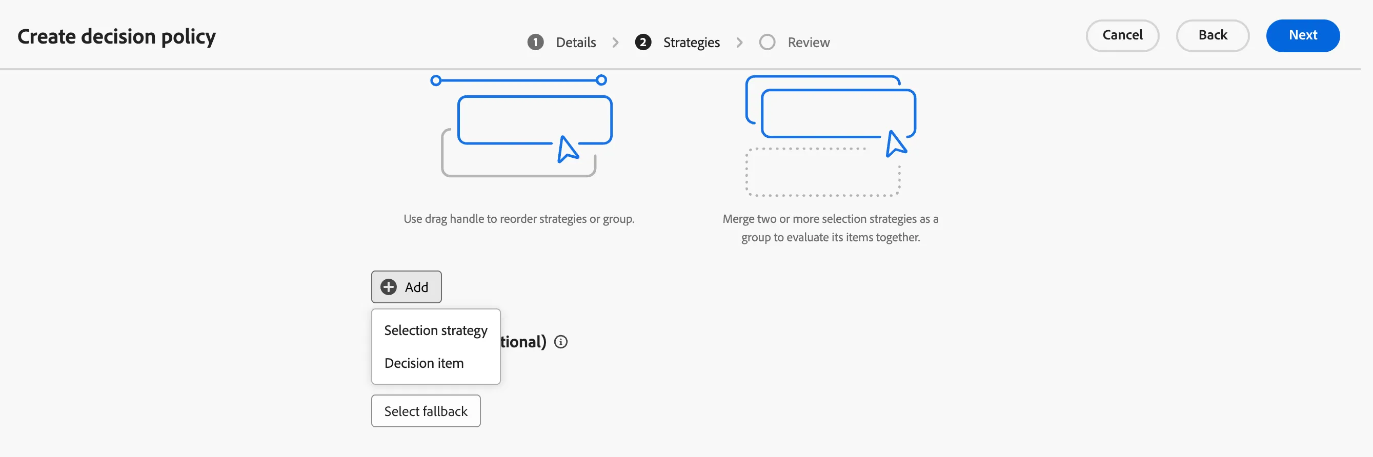This screenshot has width=1373, height=457.
Task: Click the 'Create decision policy' heading
Action: pyautogui.click(x=117, y=37)
